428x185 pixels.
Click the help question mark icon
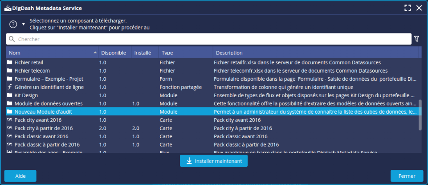coord(13,24)
